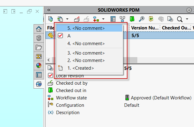This screenshot has width=194, height=127.
Task: Click the Checked out by label
Action: click(72, 83)
